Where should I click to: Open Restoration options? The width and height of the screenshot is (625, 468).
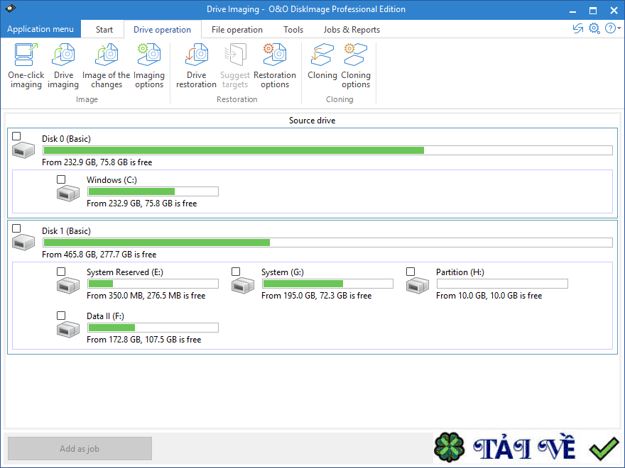point(275,66)
